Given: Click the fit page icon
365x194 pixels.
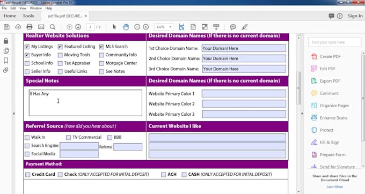Looking at the screenshot, I should pyautogui.click(x=193, y=27).
